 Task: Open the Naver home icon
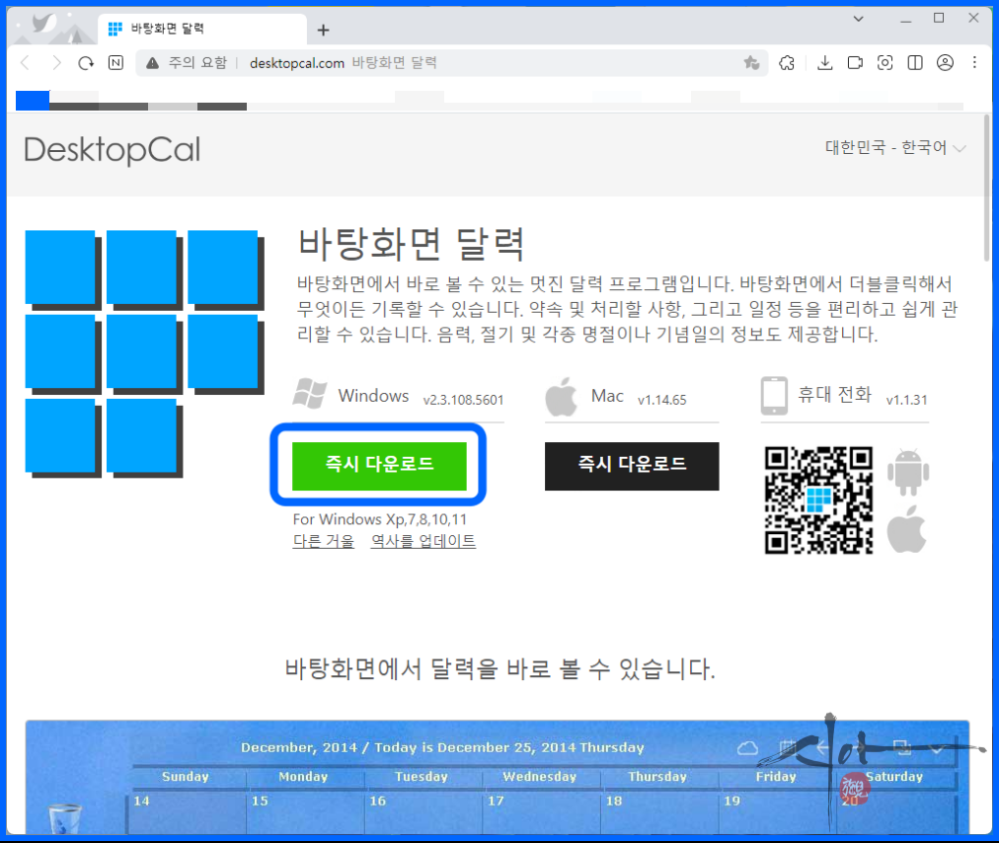click(115, 62)
